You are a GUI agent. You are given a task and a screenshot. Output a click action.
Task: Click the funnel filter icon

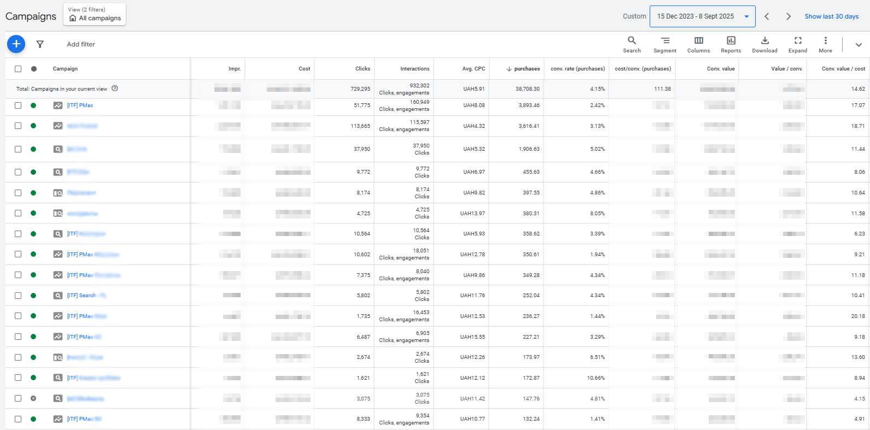(40, 44)
